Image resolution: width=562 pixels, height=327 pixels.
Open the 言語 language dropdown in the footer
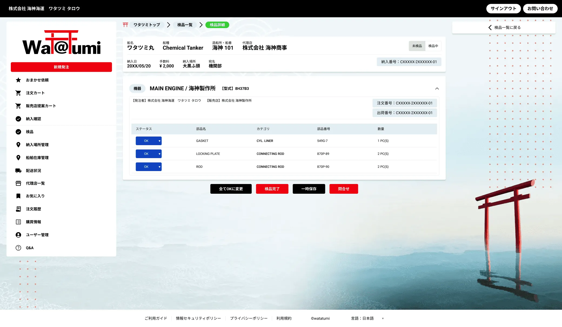tap(367, 318)
